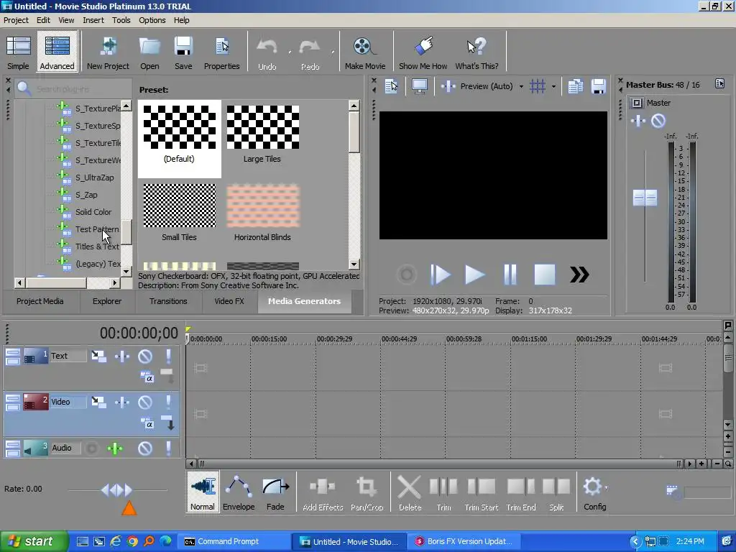The width and height of the screenshot is (736, 552).
Task: Arm the Audio track for recording
Action: (92, 448)
